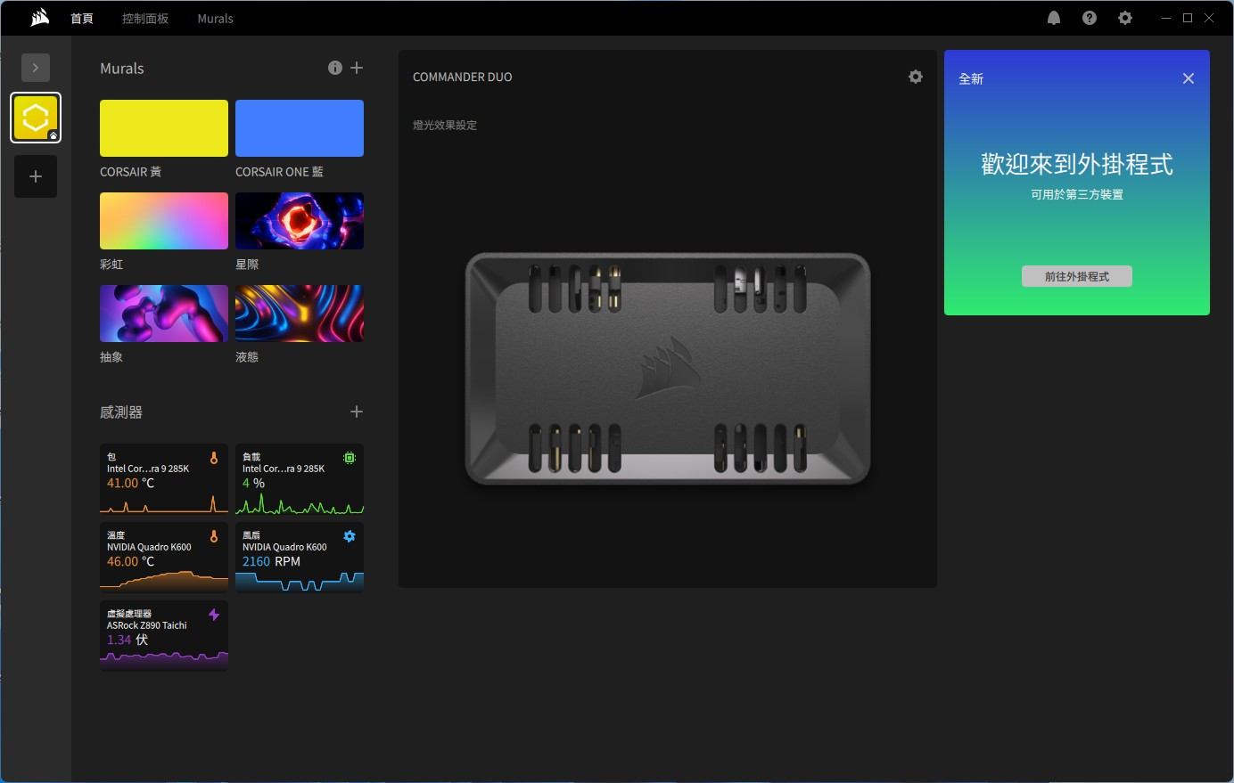Click the green CPU chip icon on 負載 card
The height and width of the screenshot is (783, 1234).
point(350,458)
